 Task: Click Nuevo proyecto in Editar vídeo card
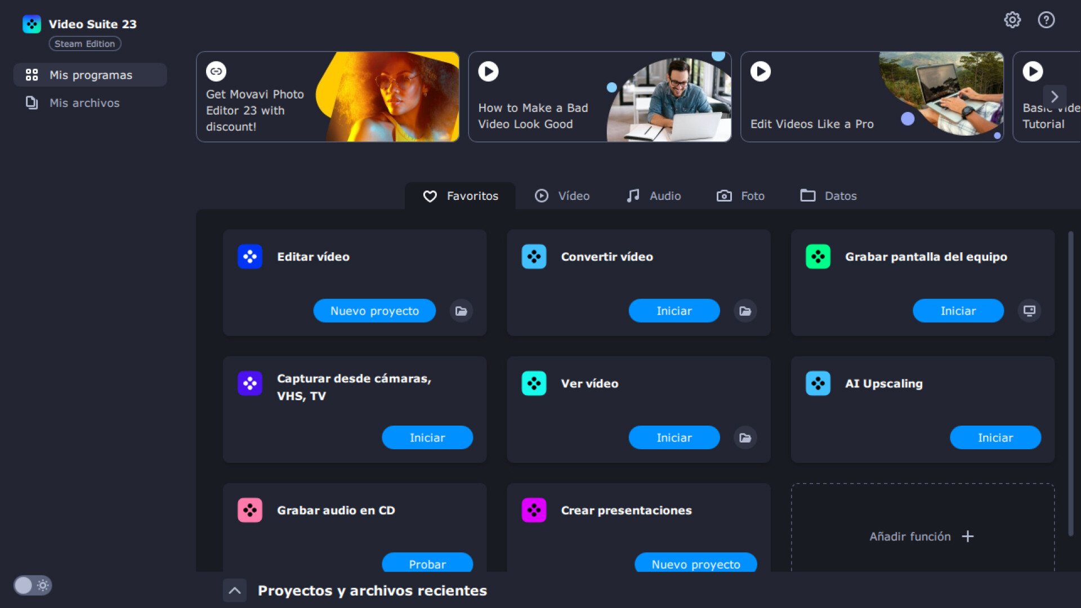[374, 311]
